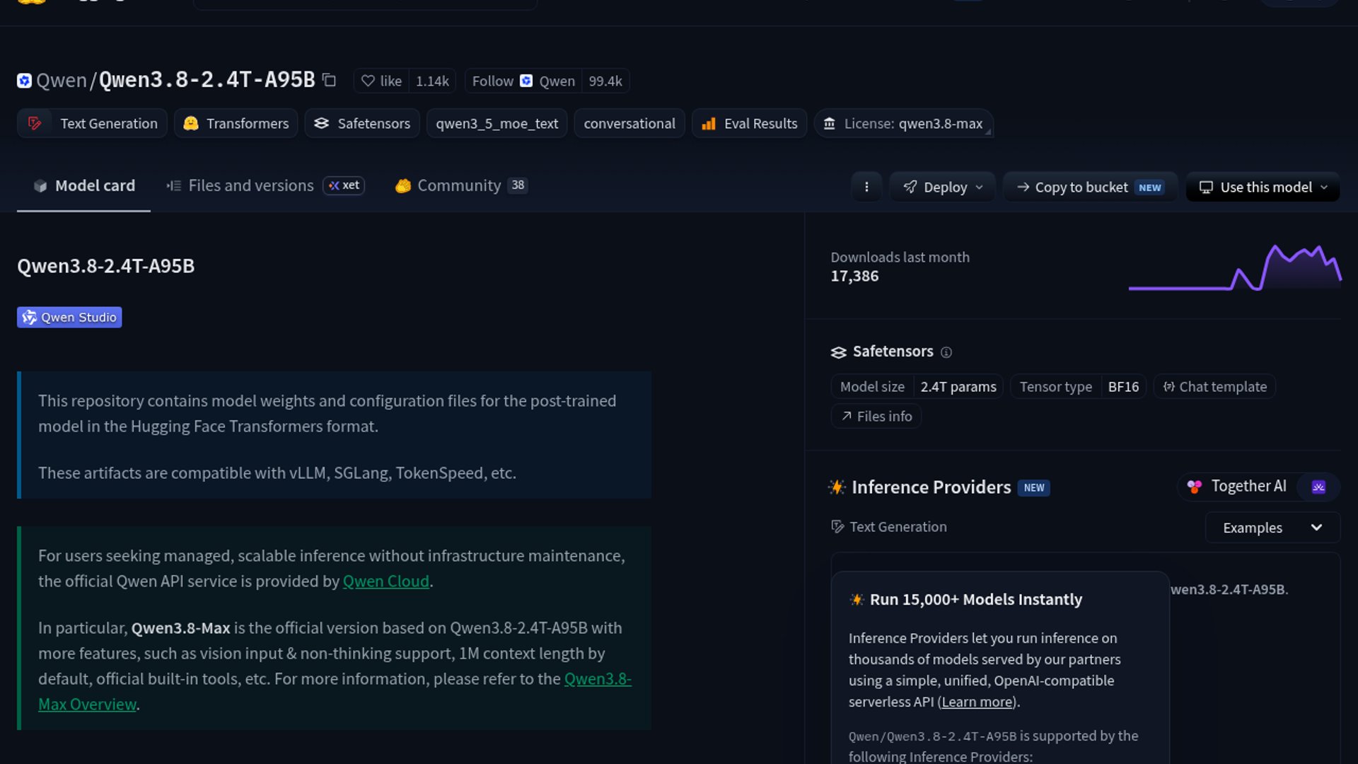1358x764 pixels.
Task: Switch to the Model card tab
Action: tap(83, 185)
